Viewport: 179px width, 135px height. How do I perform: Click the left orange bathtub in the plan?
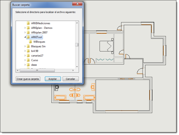(60, 98)
